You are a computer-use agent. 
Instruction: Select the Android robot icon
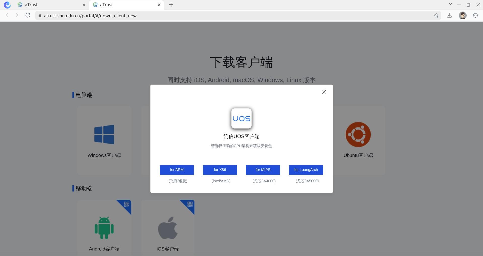click(104, 228)
